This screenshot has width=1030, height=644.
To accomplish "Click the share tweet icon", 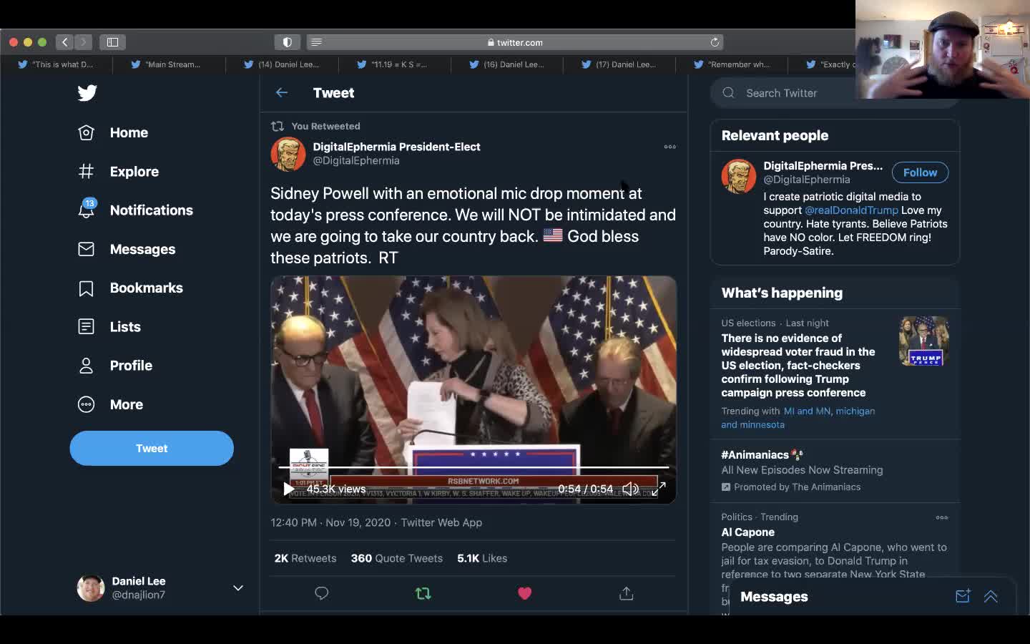I will click(x=627, y=593).
